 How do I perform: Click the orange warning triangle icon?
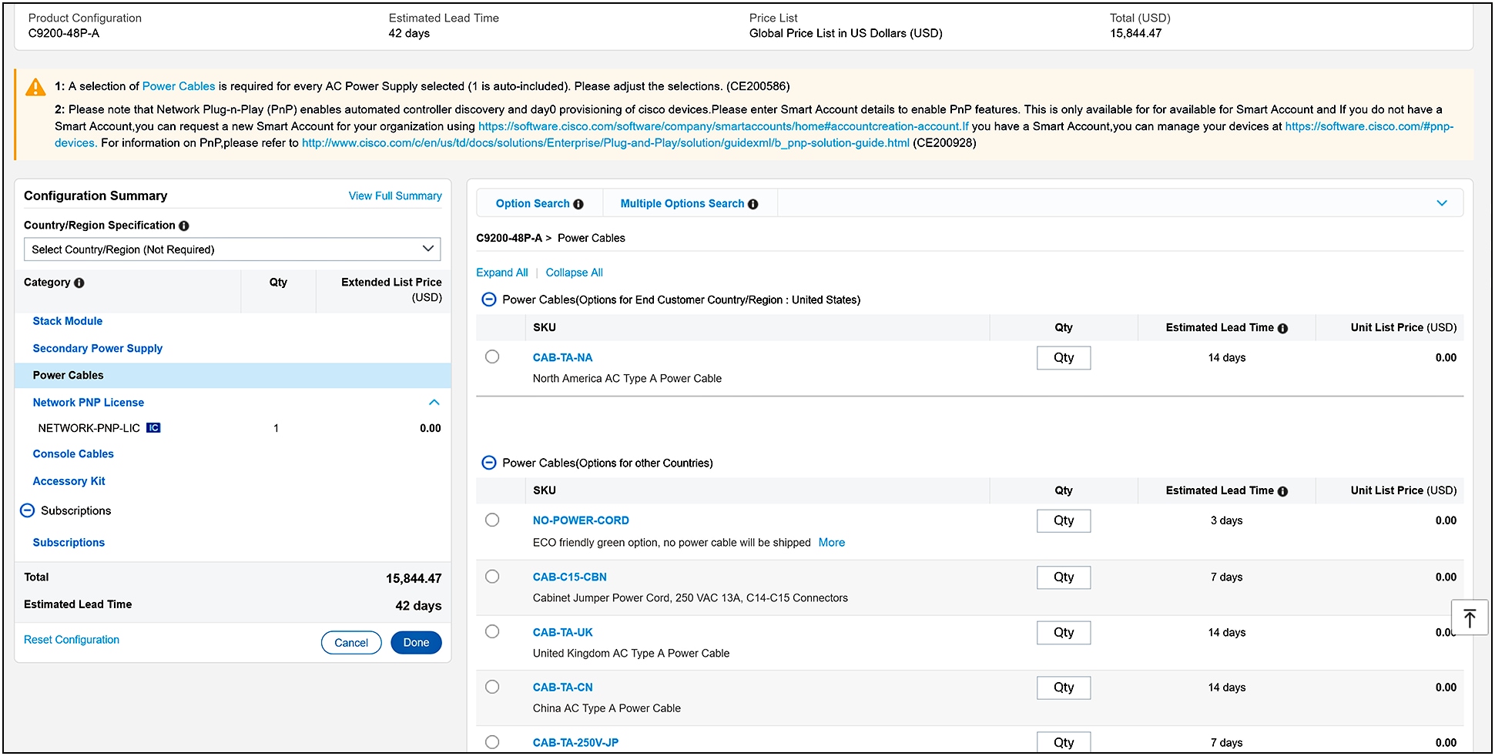click(x=35, y=87)
